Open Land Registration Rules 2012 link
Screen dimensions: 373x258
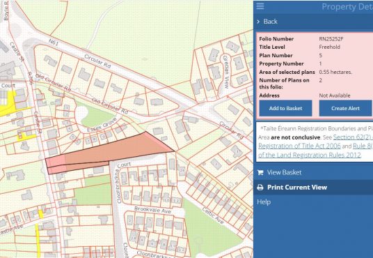point(310,155)
